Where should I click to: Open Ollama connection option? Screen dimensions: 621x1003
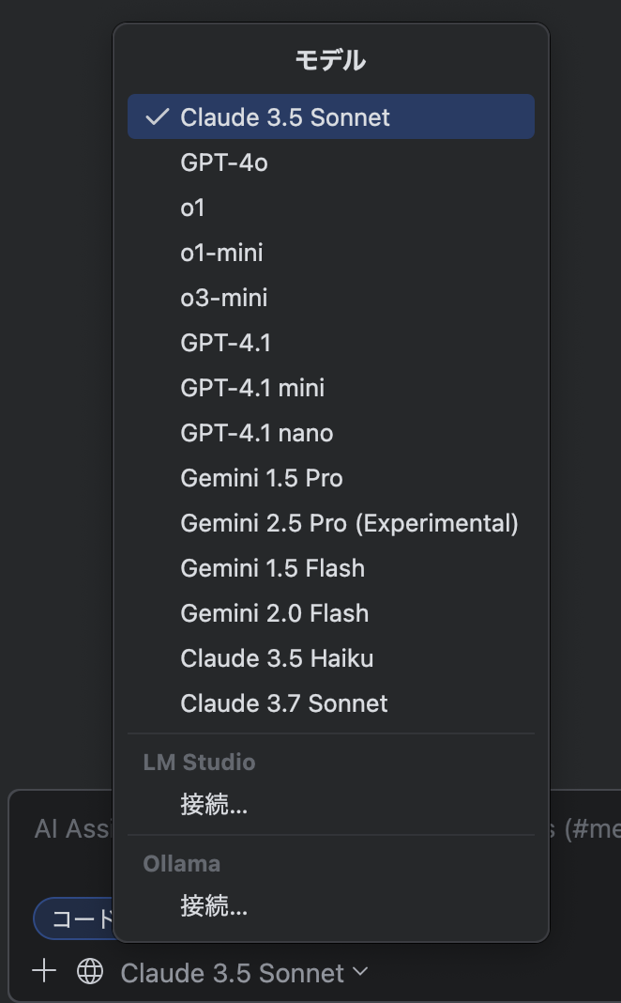(x=331, y=905)
